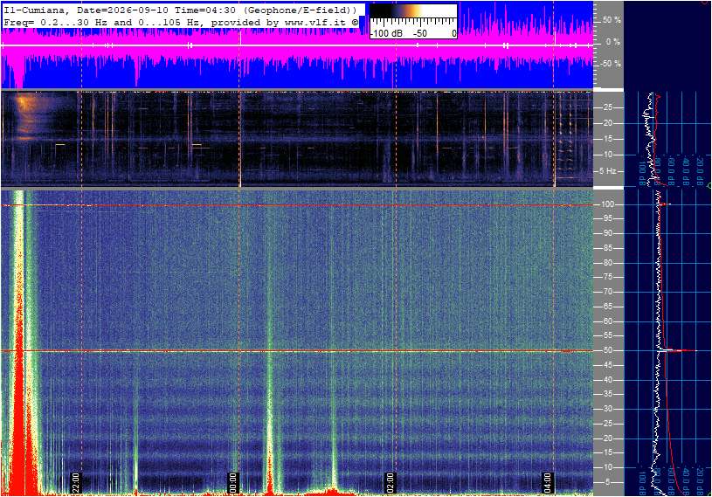The width and height of the screenshot is (712, 497).
Task: Select the 00:00 time marker
Action: tap(232, 483)
